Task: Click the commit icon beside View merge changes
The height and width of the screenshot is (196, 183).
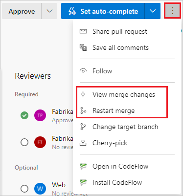Action: [x=83, y=94]
